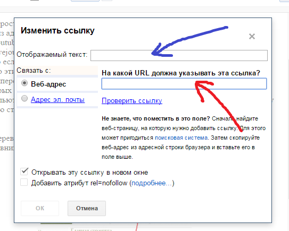Viewport: 289px width, 231px height.
Task: Click the Связать с: label
Action: click(x=34, y=71)
